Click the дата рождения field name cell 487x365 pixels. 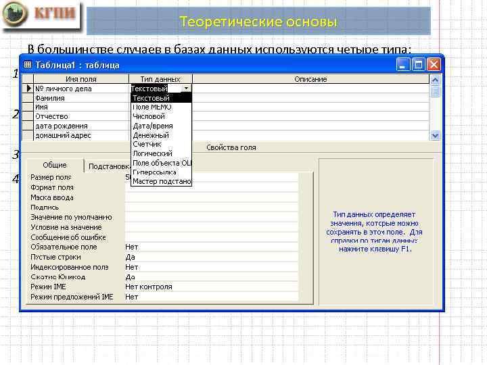pyautogui.click(x=81, y=126)
